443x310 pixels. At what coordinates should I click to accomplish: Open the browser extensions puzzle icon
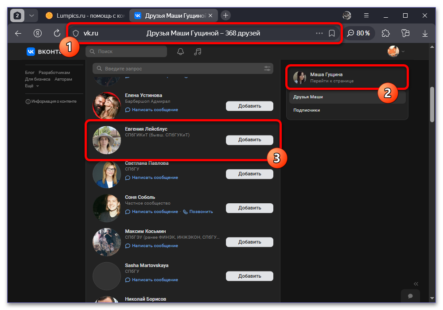coord(386,33)
